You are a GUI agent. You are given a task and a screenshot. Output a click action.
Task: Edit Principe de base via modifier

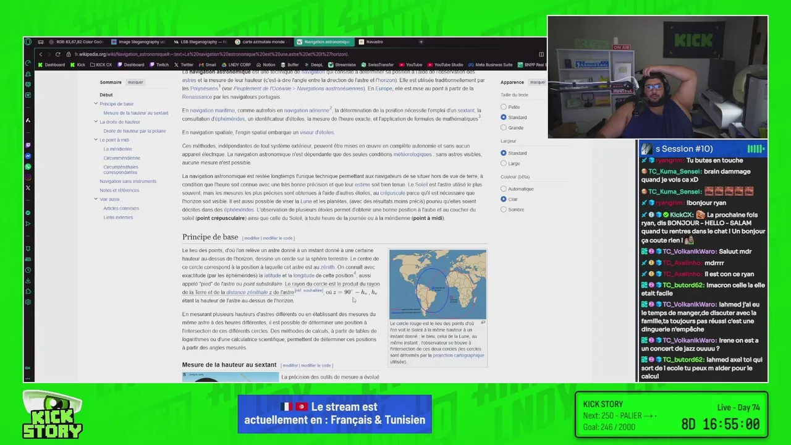click(252, 238)
